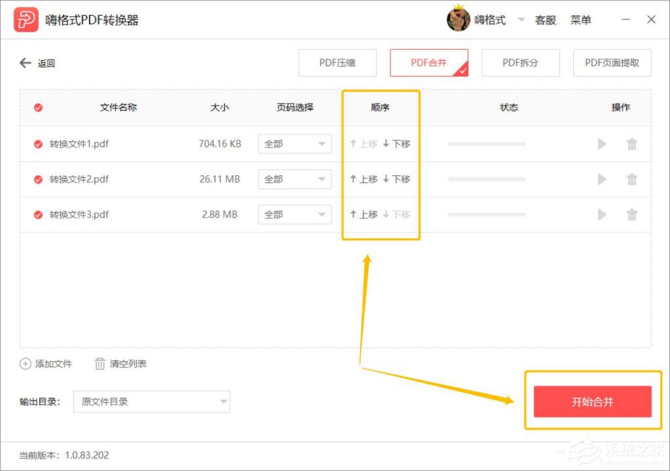The image size is (670, 471).
Task: Open the 菜单 menu
Action: pos(582,19)
